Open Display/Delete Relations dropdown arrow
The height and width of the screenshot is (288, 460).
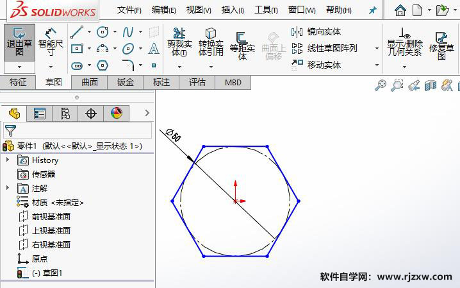tap(404, 67)
